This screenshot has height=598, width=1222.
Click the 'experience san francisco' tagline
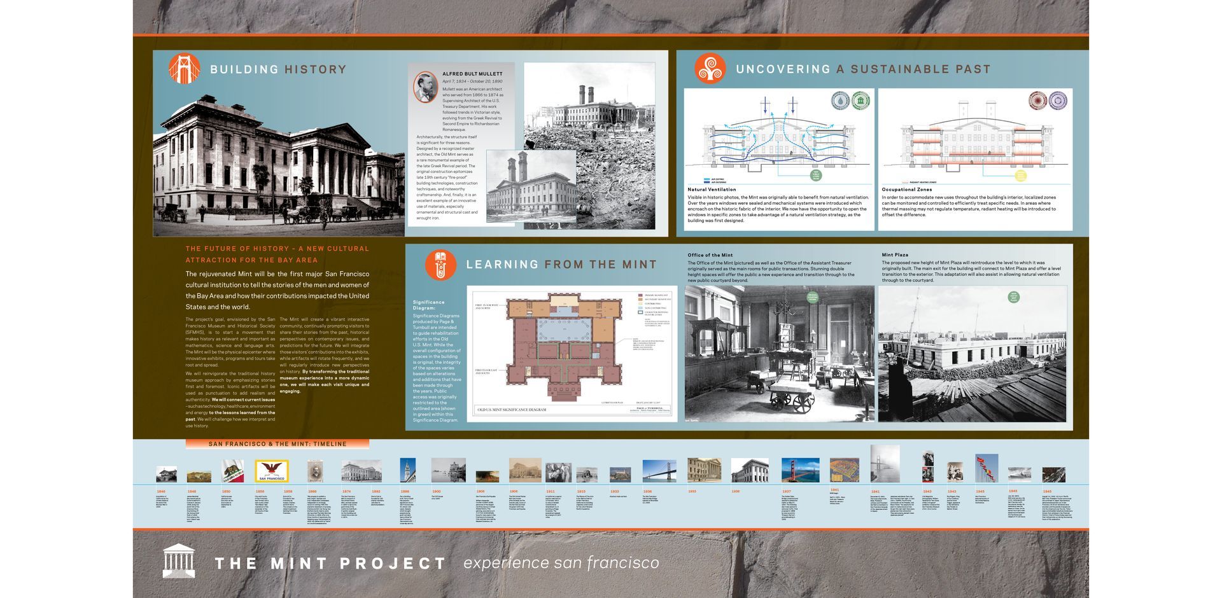point(561,563)
